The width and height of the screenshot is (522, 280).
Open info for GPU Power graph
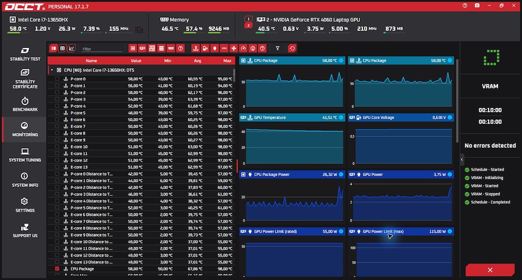point(450,174)
